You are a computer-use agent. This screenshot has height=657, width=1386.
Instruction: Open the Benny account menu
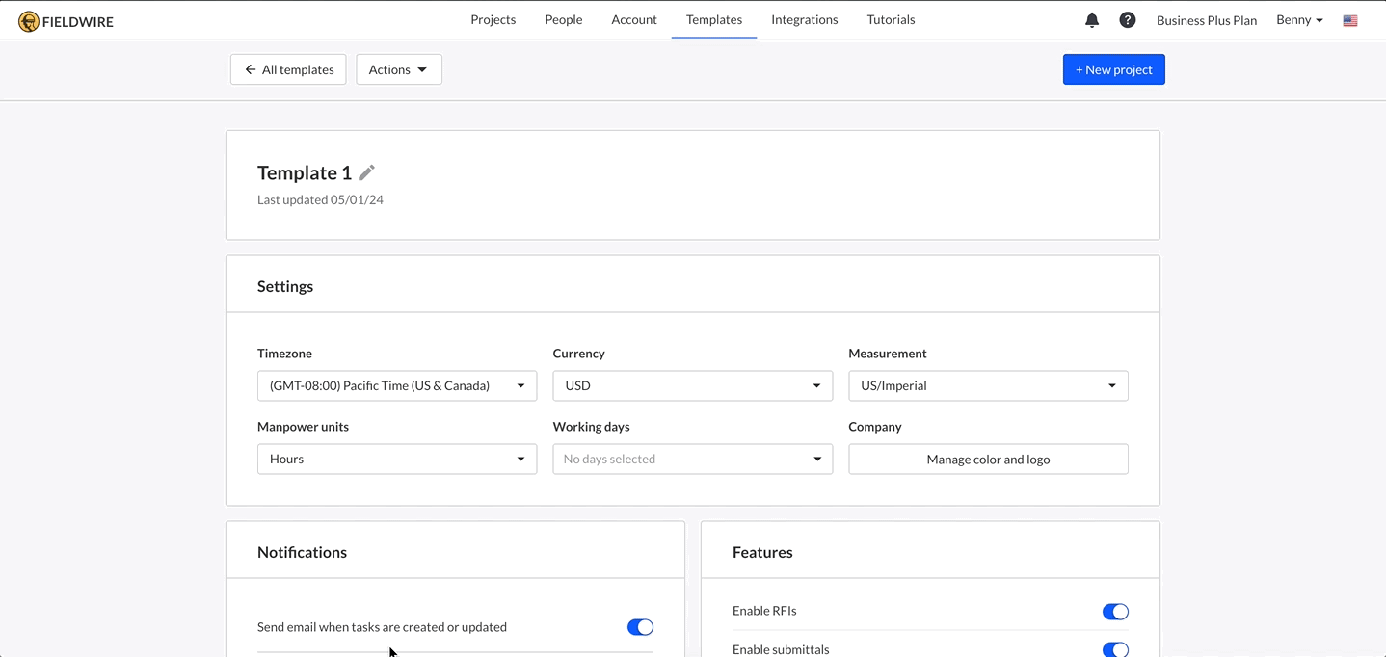pos(1298,19)
